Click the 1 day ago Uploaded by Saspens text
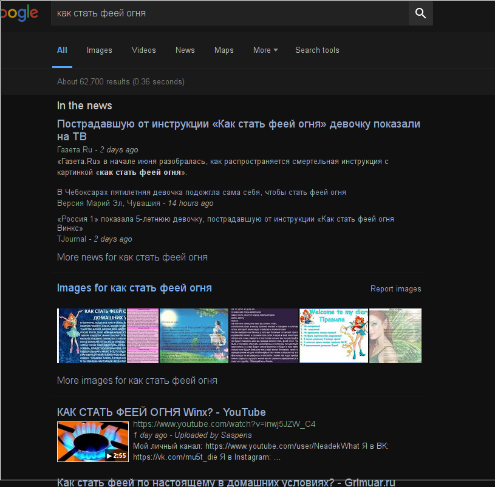Screen dimensions: 495x487 pos(193,435)
